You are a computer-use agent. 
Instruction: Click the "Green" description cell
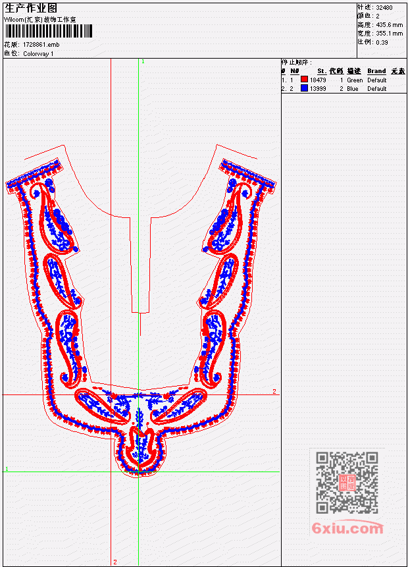355,80
